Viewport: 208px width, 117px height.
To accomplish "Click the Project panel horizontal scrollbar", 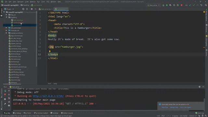I will click(12, 84).
